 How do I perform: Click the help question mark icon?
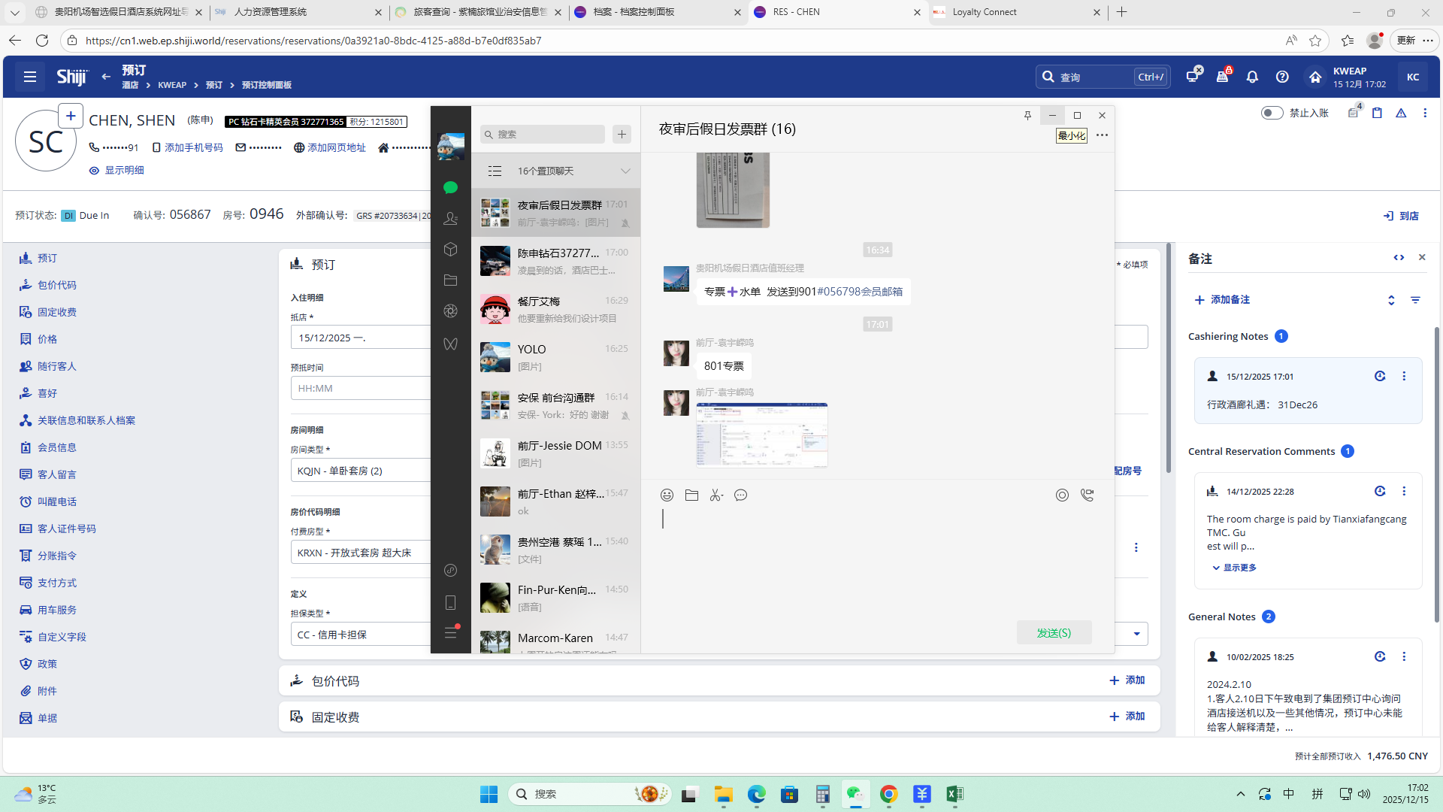point(1282,77)
